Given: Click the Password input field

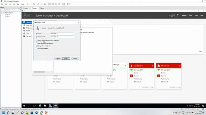Looking at the screenshot, I should point(62,34).
